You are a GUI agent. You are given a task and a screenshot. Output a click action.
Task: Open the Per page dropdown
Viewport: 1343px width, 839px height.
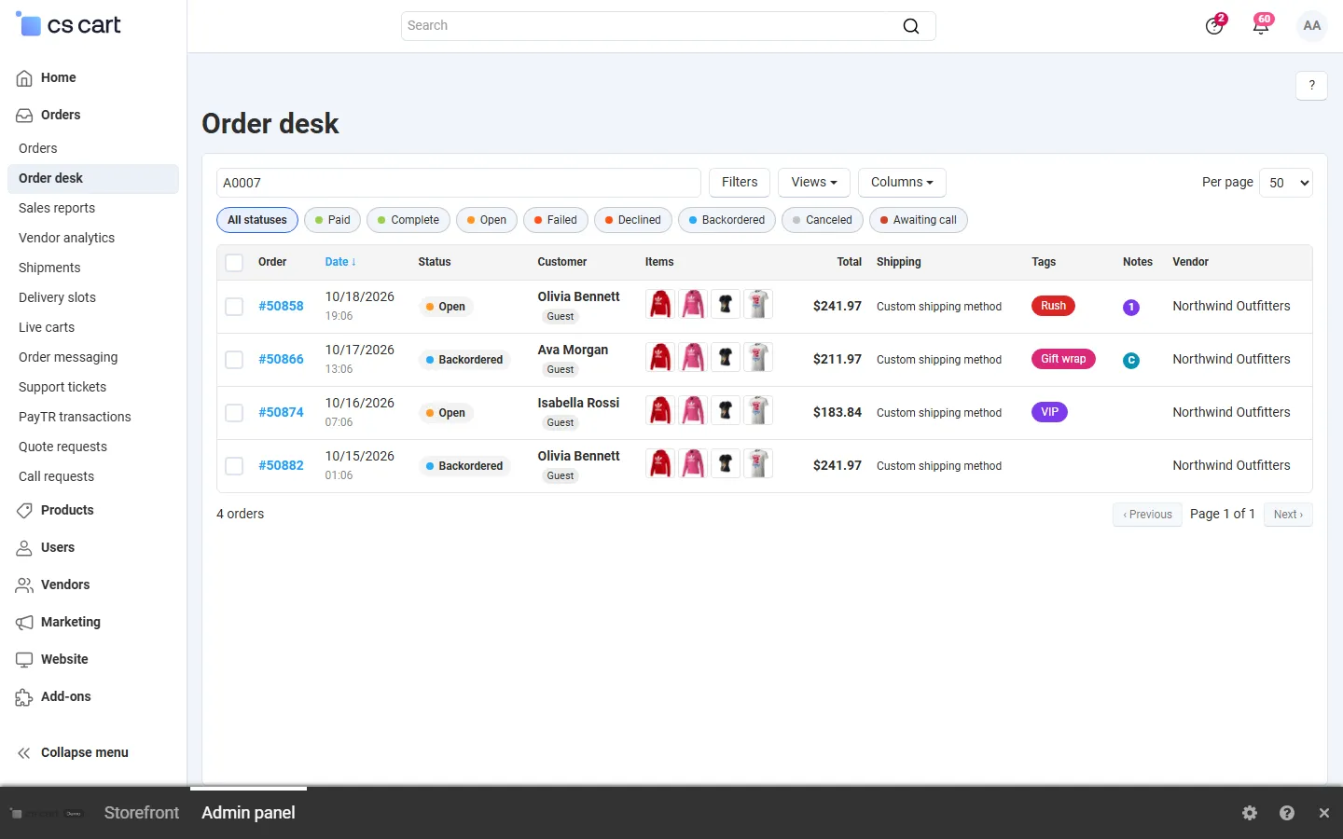tap(1286, 183)
